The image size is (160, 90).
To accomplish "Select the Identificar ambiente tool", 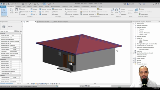I will coord(87,14).
